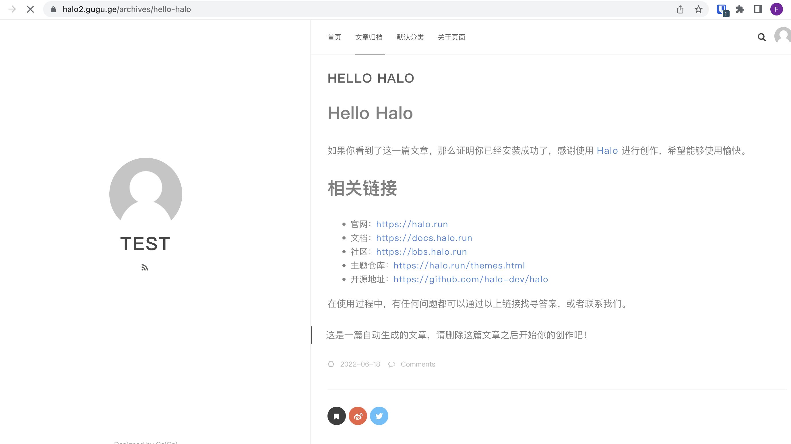Click the share icon in the address bar

681,9
